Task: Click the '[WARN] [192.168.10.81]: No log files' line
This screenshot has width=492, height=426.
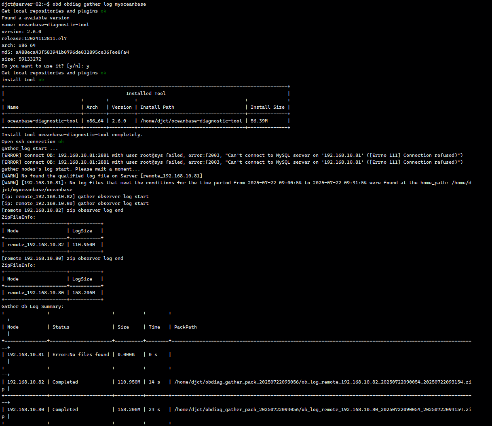Action: (236, 186)
